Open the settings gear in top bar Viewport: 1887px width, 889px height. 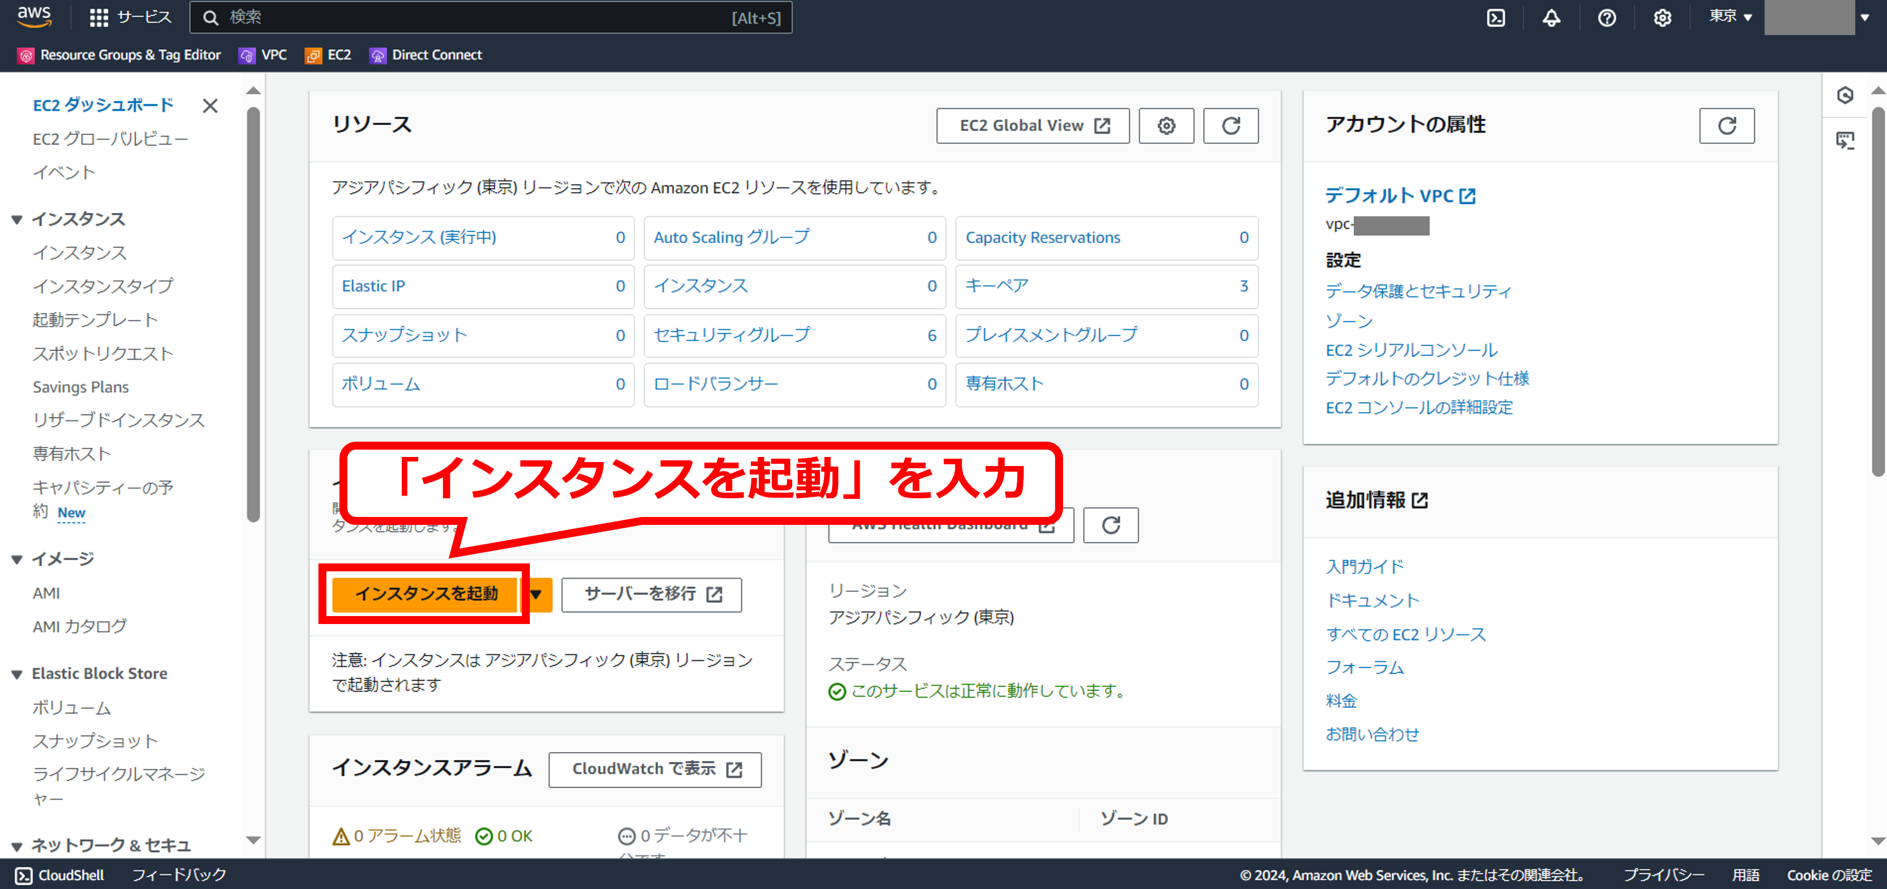[1663, 18]
